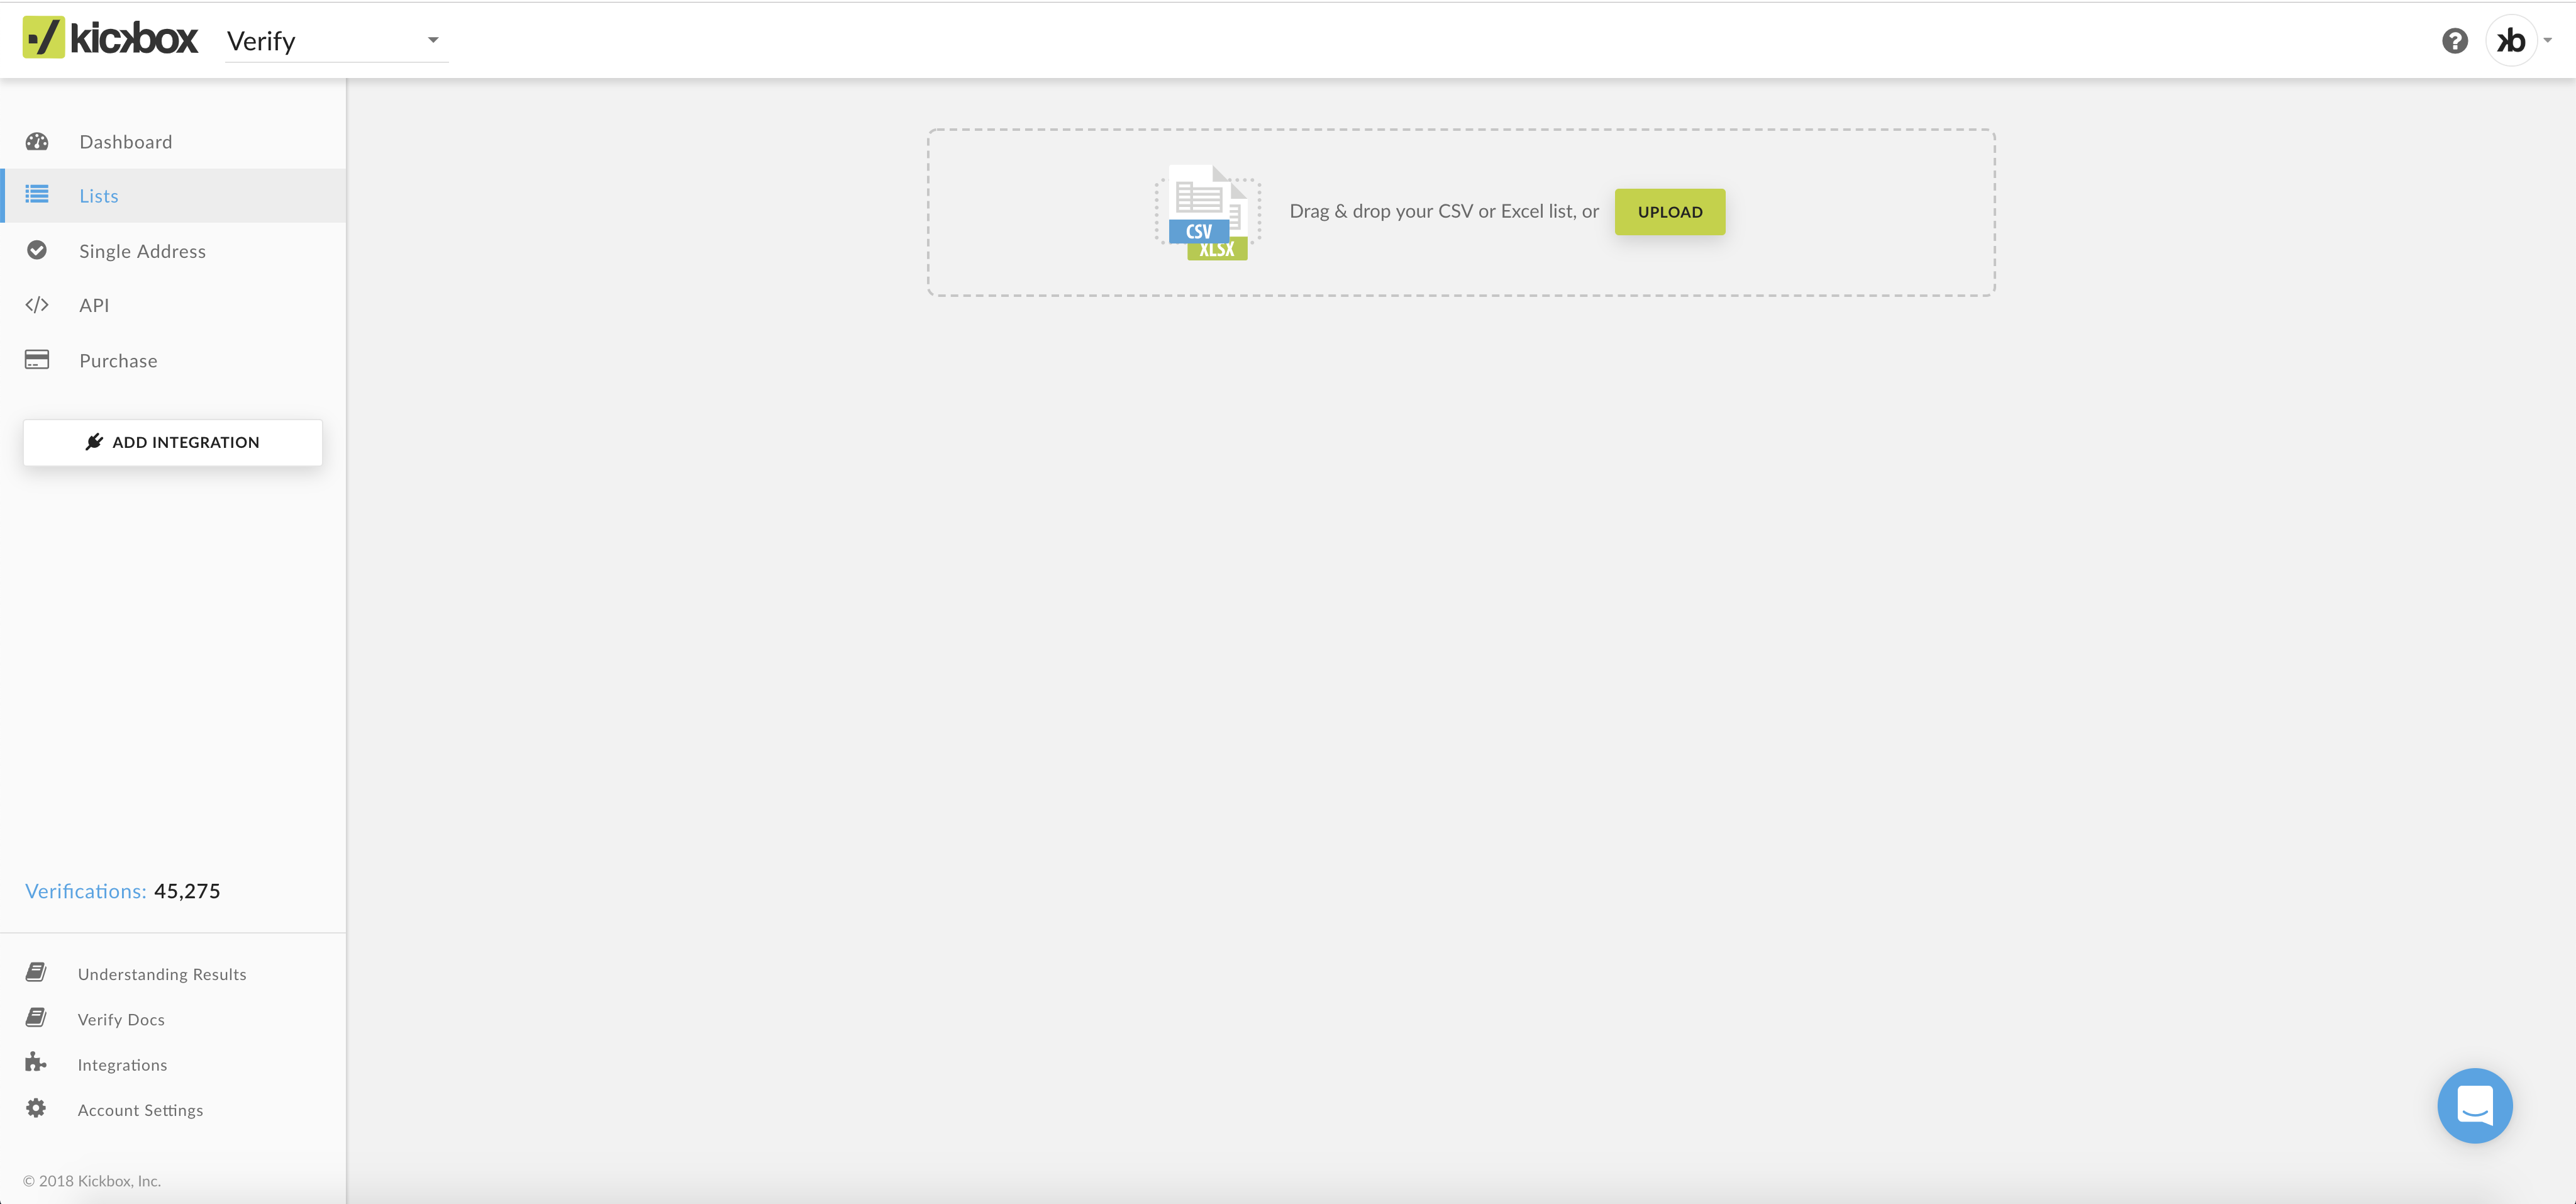
Task: Open the Understanding Results link
Action: point(162,974)
